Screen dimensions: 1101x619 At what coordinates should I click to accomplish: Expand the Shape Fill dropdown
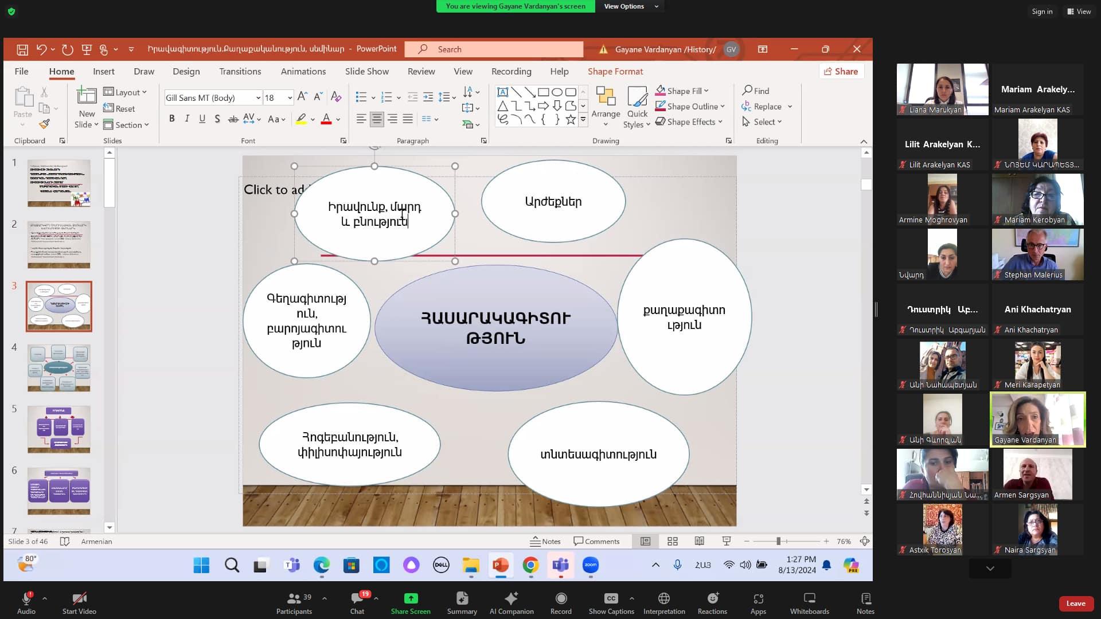point(706,91)
